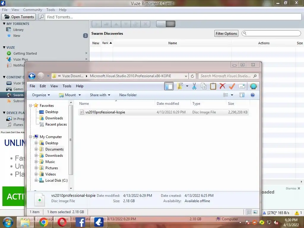Image resolution: width=304 pixels, height=228 pixels.
Task: Toggle the left Vuze view mode button
Action: point(161,24)
